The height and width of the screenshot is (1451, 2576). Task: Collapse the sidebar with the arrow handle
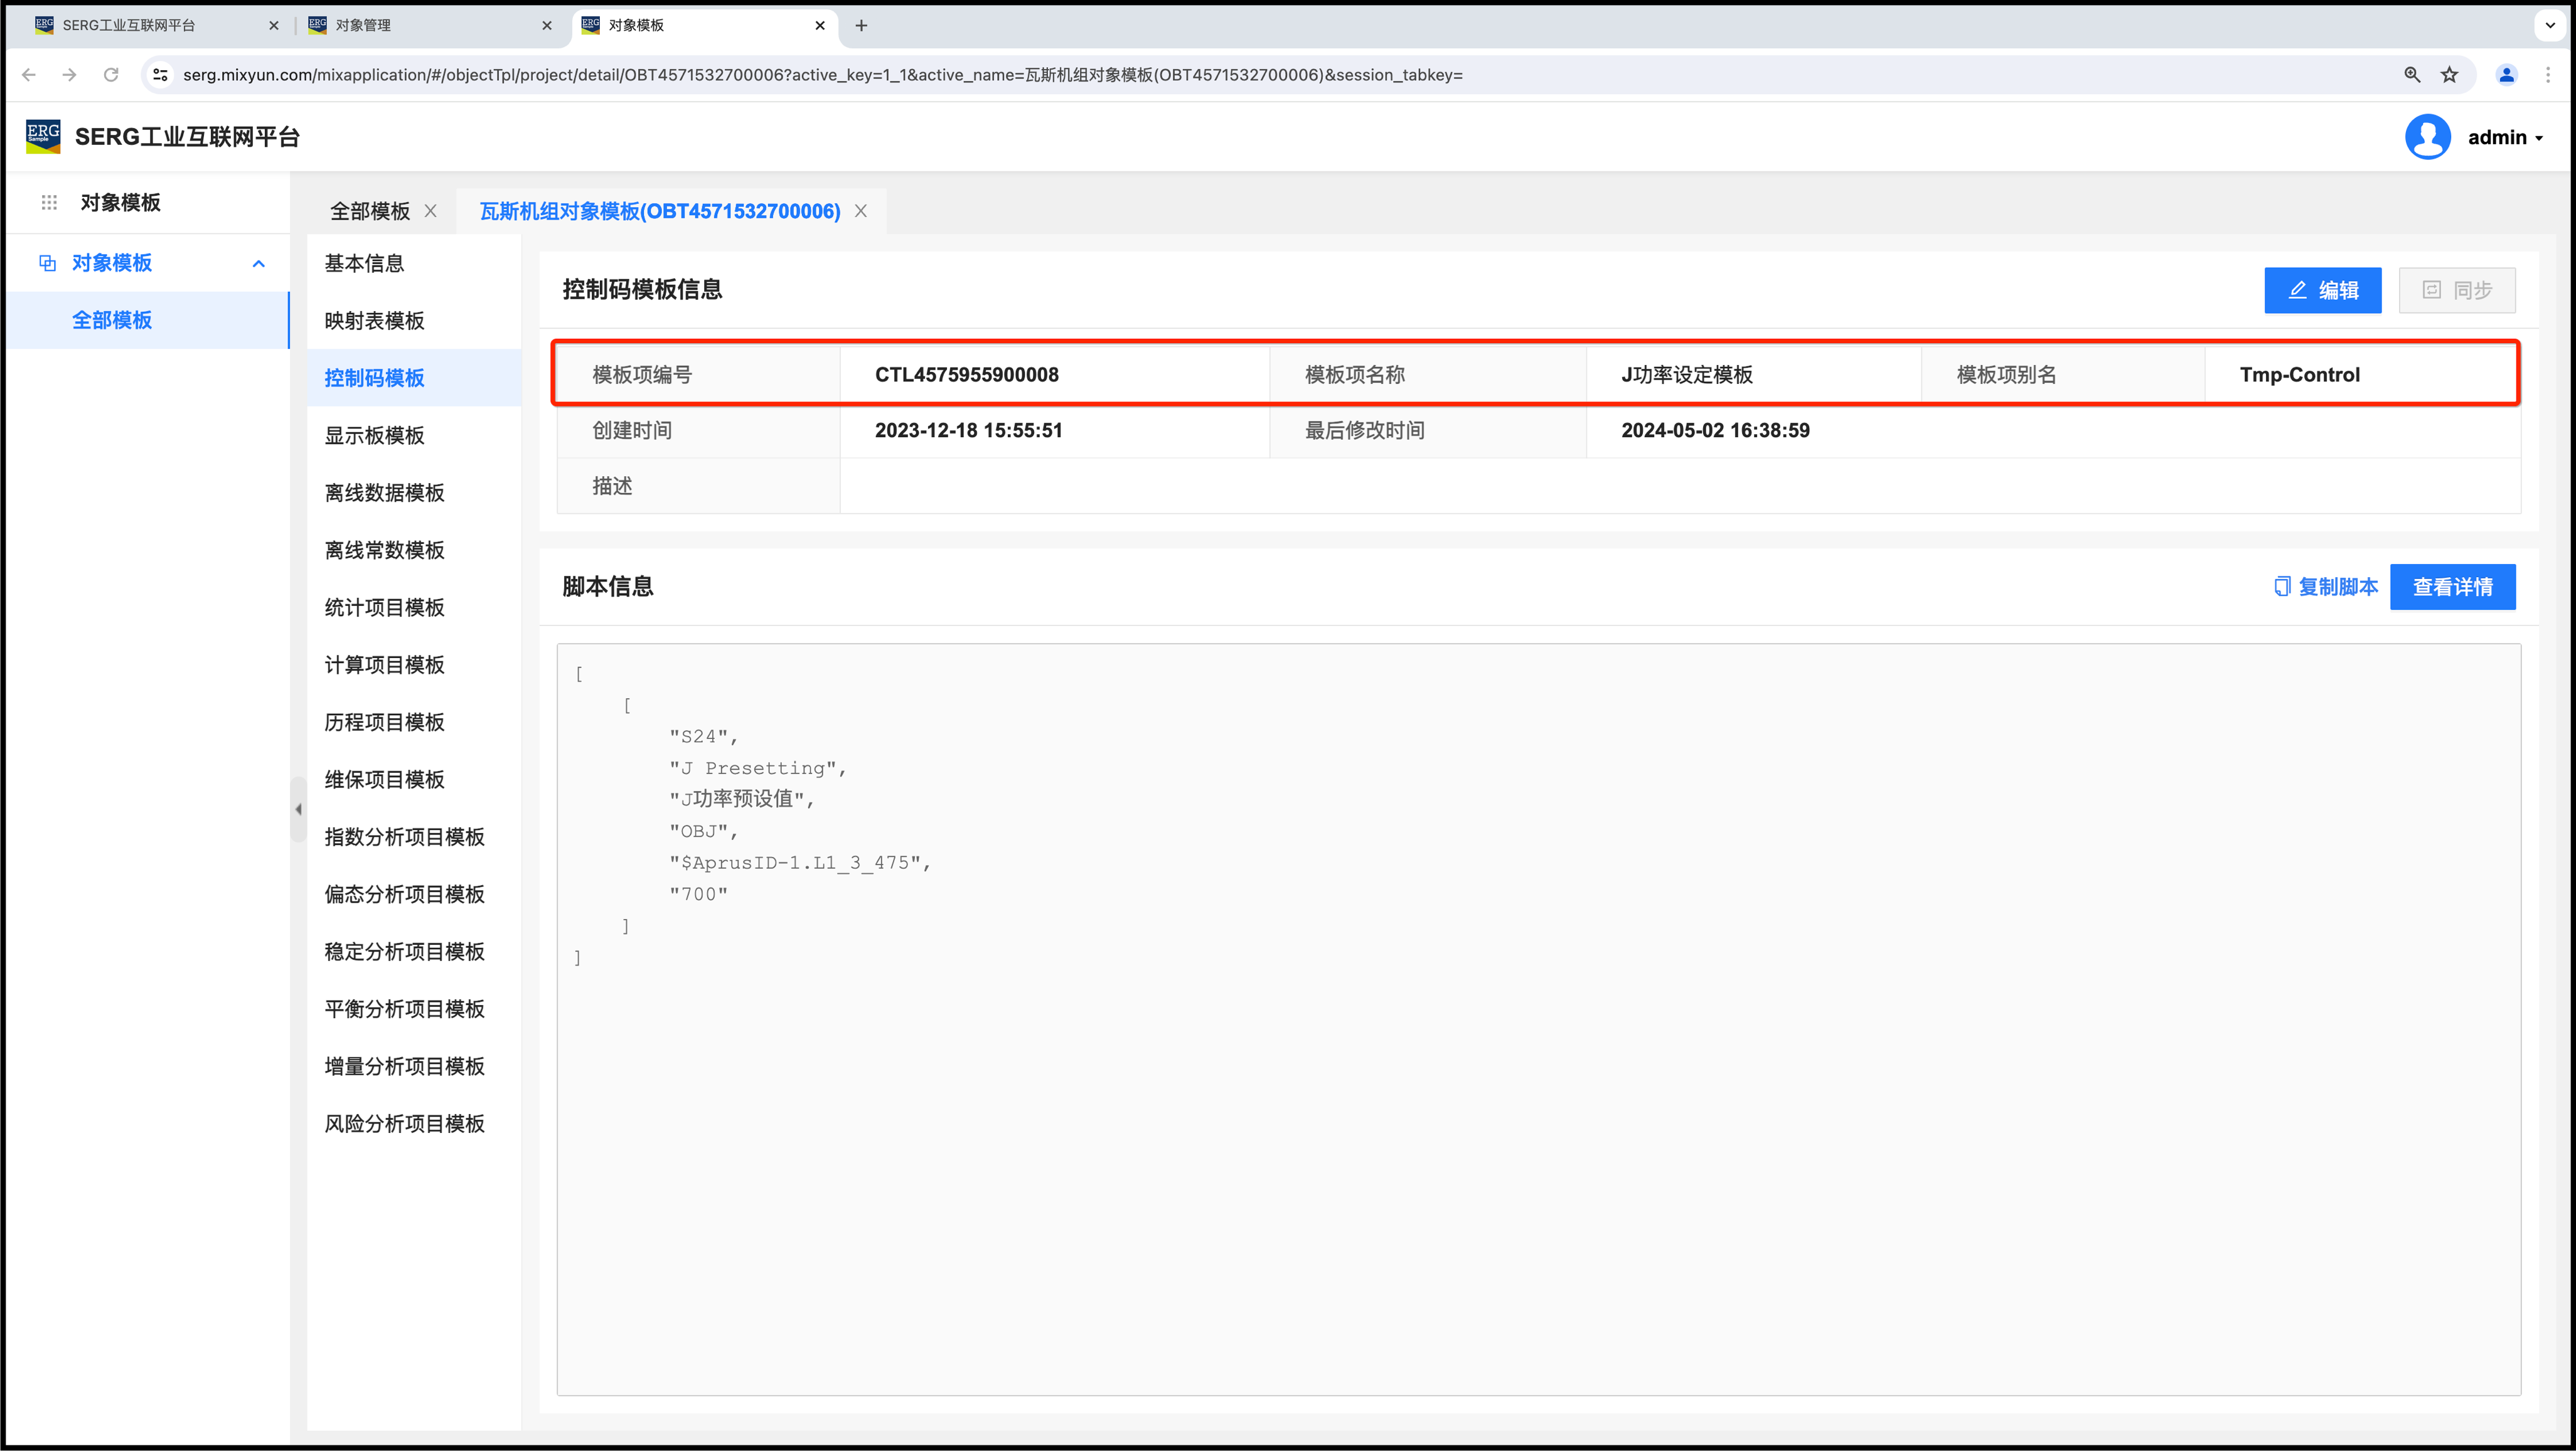298,809
